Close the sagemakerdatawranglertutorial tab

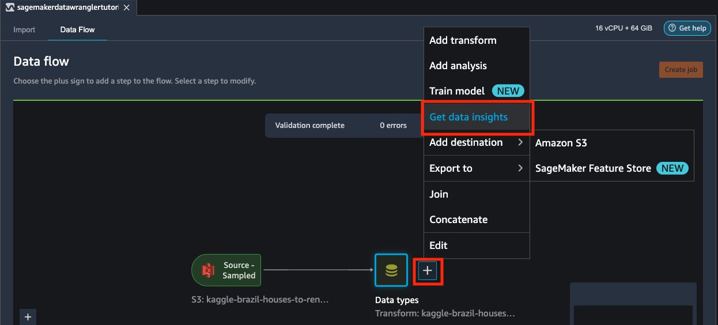[126, 7]
